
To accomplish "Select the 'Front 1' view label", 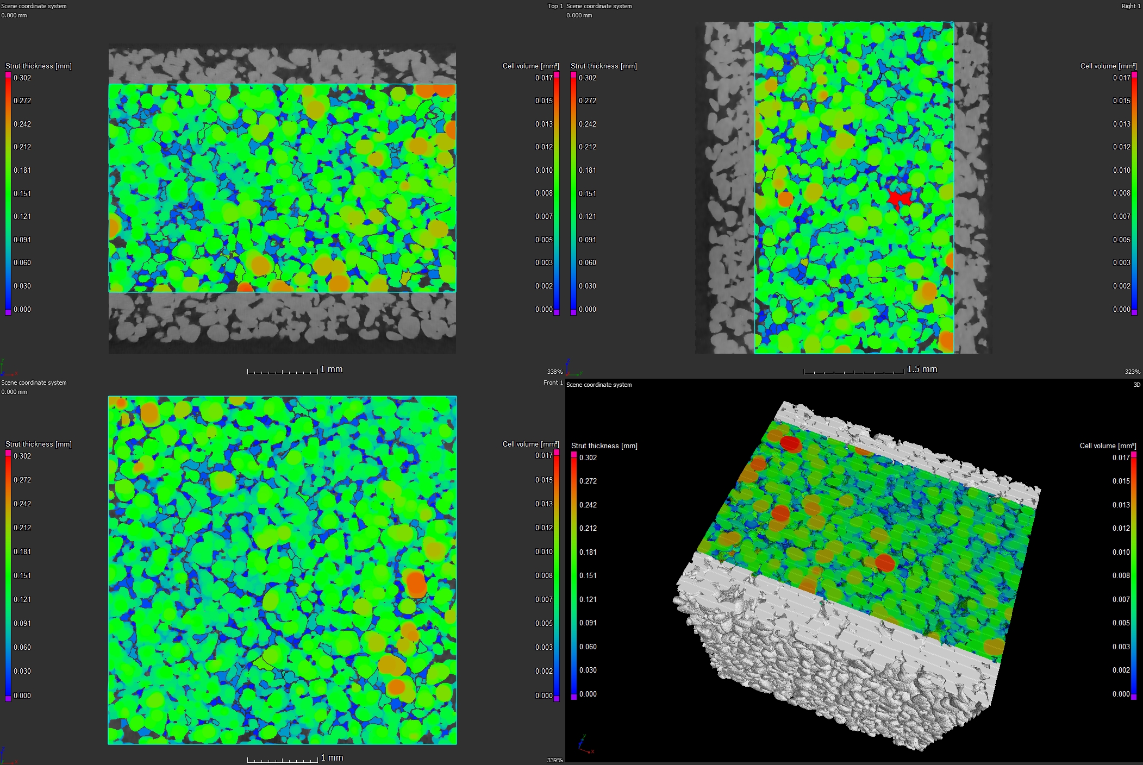I will pos(553,382).
